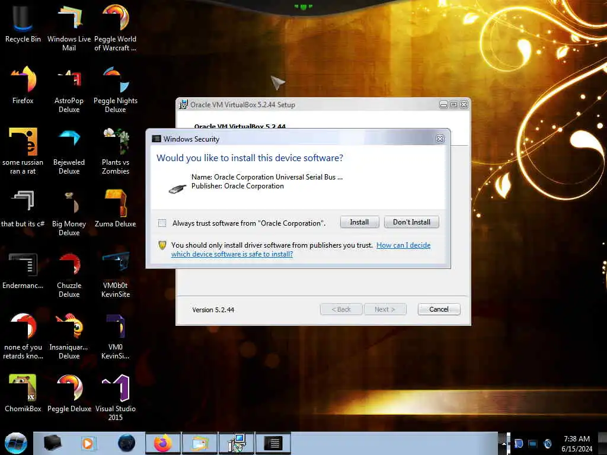607x455 pixels.
Task: Open media player taskbar icon
Action: pyautogui.click(x=88, y=443)
